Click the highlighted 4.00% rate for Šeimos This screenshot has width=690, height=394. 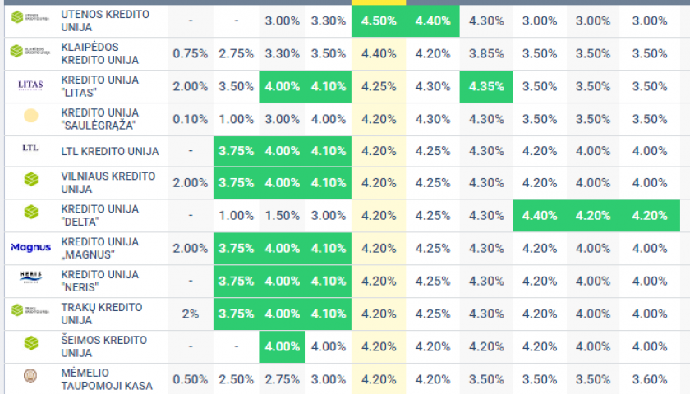pos(282,346)
